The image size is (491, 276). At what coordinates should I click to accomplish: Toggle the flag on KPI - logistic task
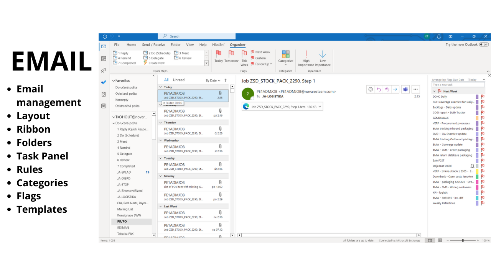point(483,192)
